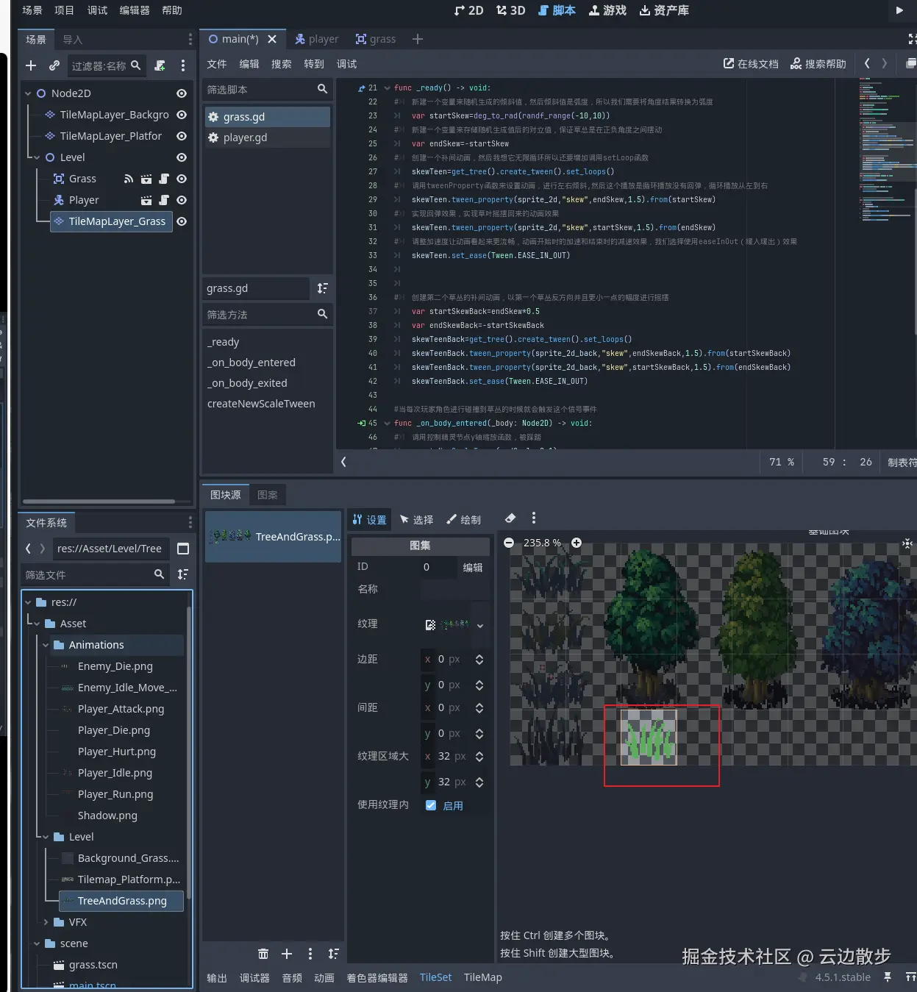Toggle script list sort order for grass.gd
Viewport: 917px width, 992px height.
[322, 288]
